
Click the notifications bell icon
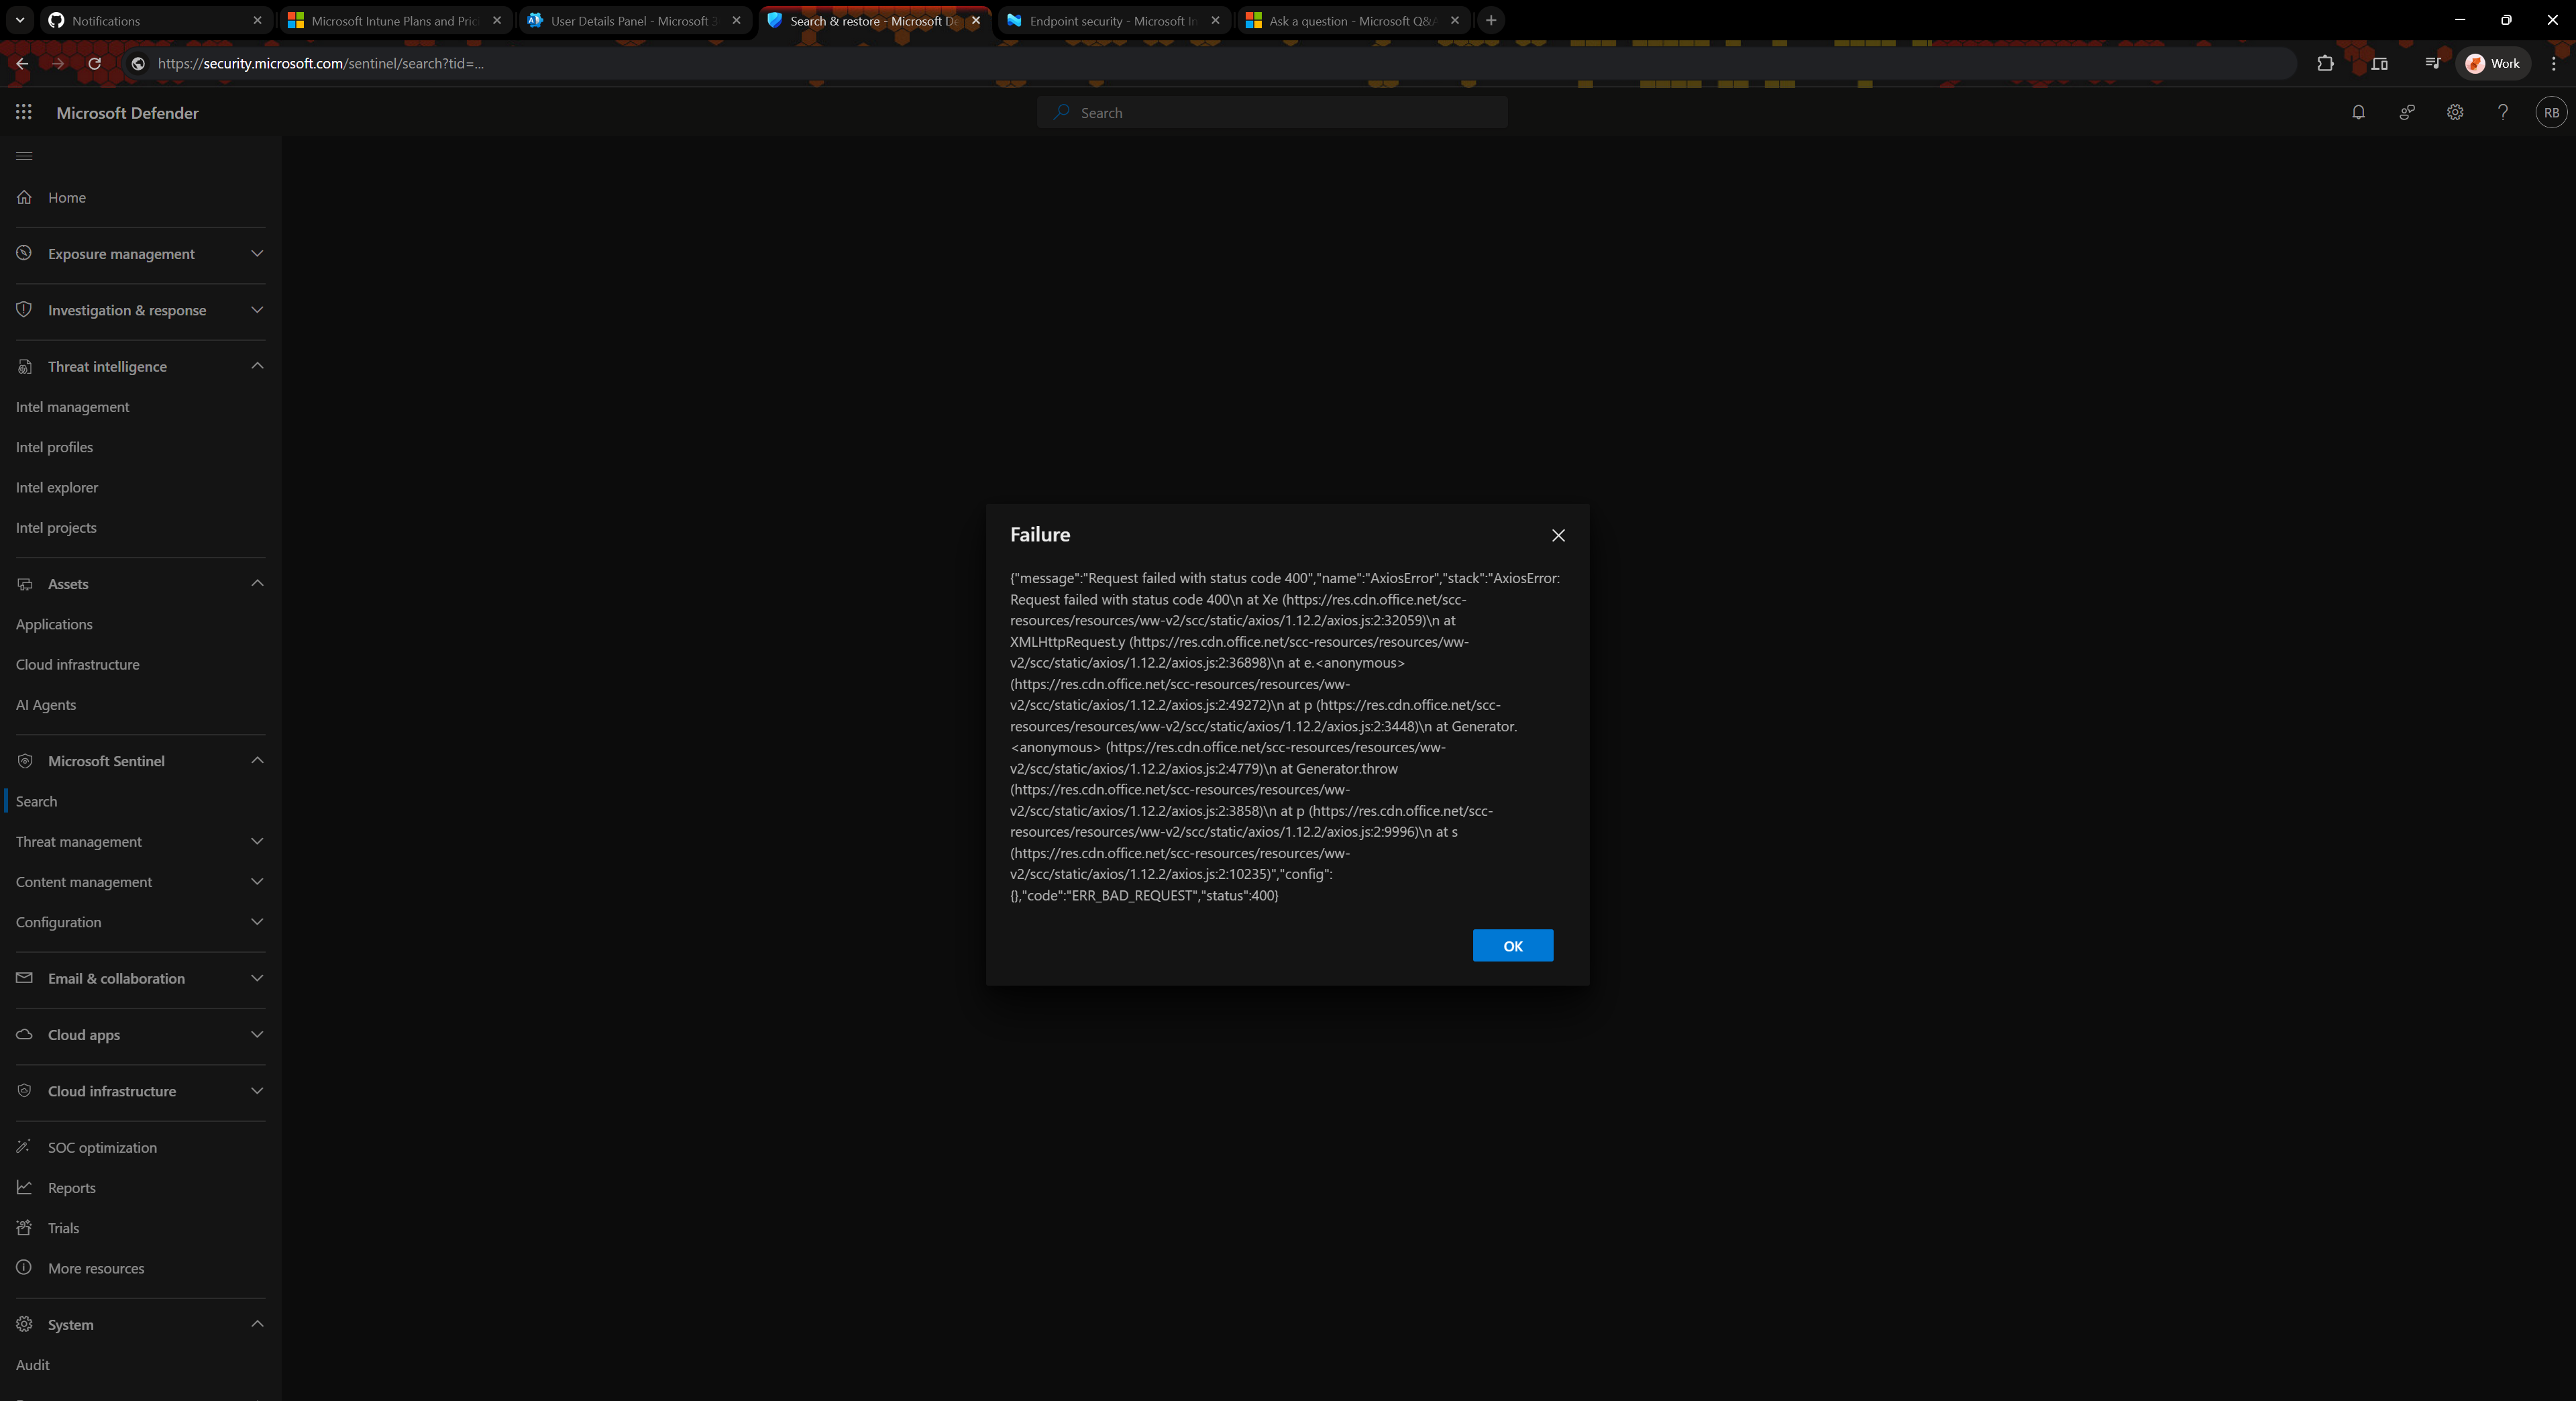[x=2358, y=113]
